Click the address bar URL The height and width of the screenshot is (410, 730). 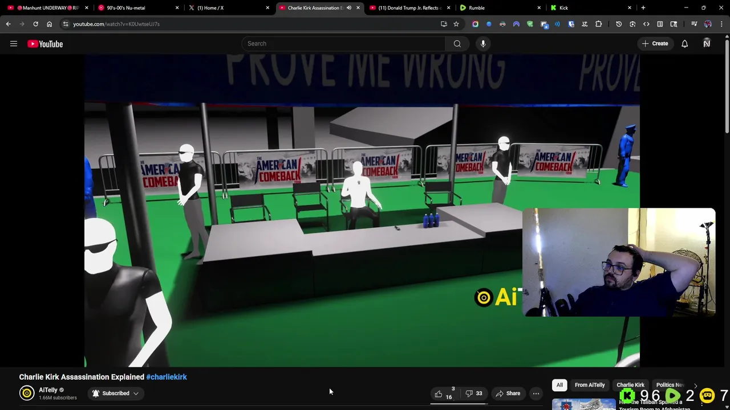[116, 24]
